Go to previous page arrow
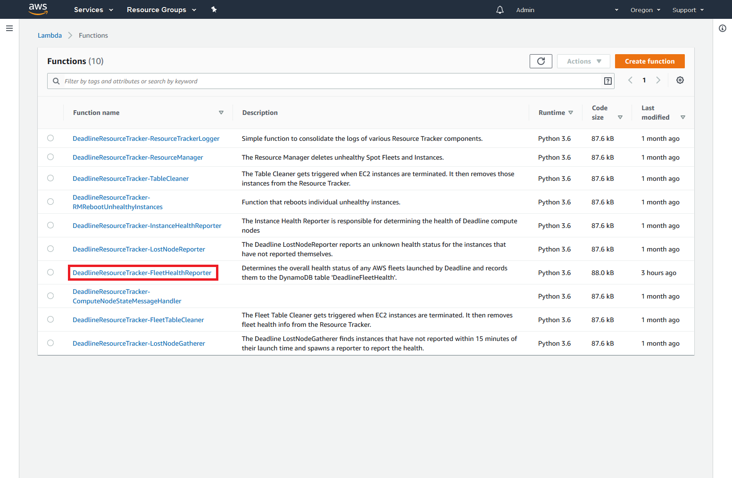This screenshot has height=478, width=732. [630, 80]
